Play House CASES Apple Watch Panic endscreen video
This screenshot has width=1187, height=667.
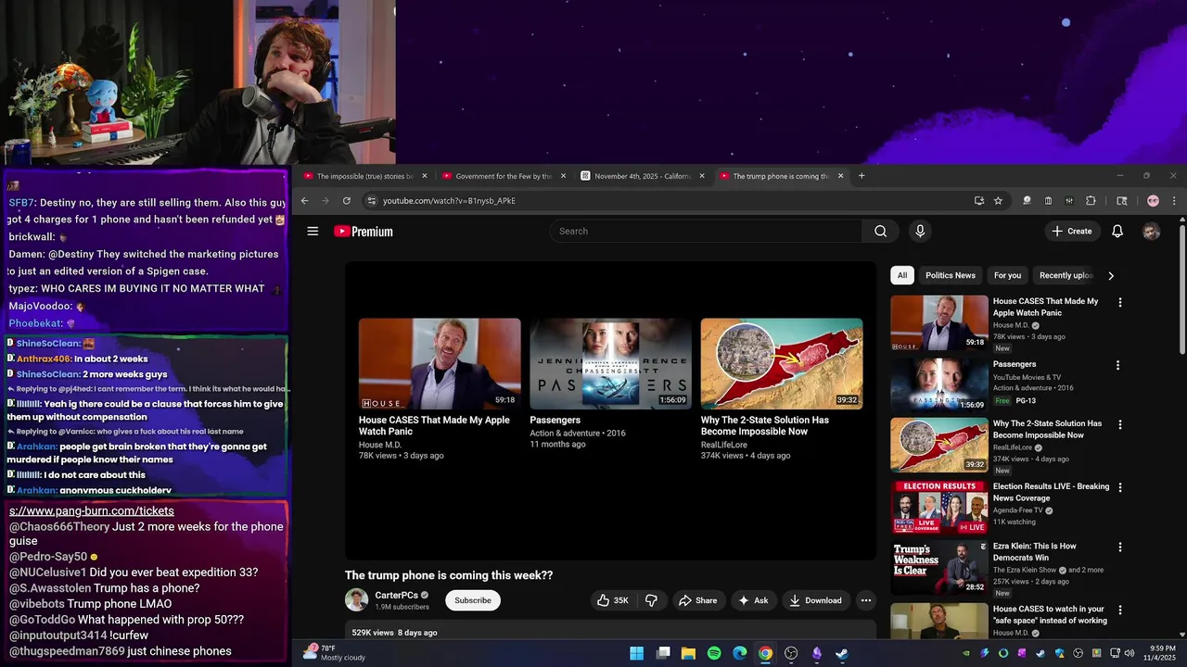(x=440, y=364)
